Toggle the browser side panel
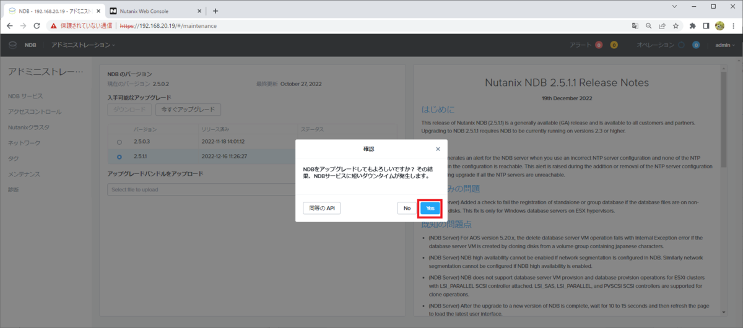Image resolution: width=743 pixels, height=328 pixels. (x=706, y=25)
